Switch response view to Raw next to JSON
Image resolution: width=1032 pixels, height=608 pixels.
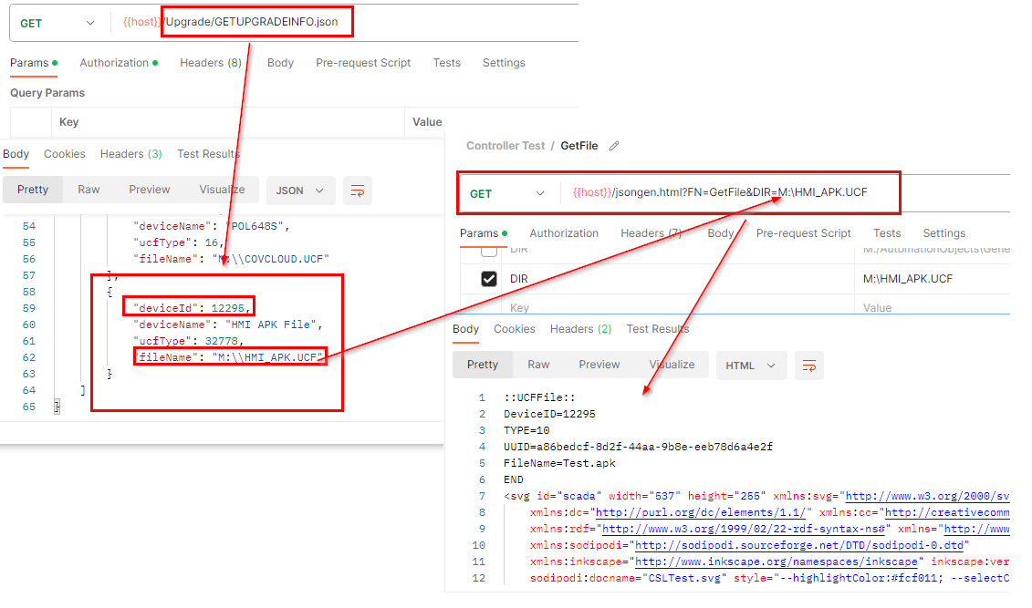point(89,190)
